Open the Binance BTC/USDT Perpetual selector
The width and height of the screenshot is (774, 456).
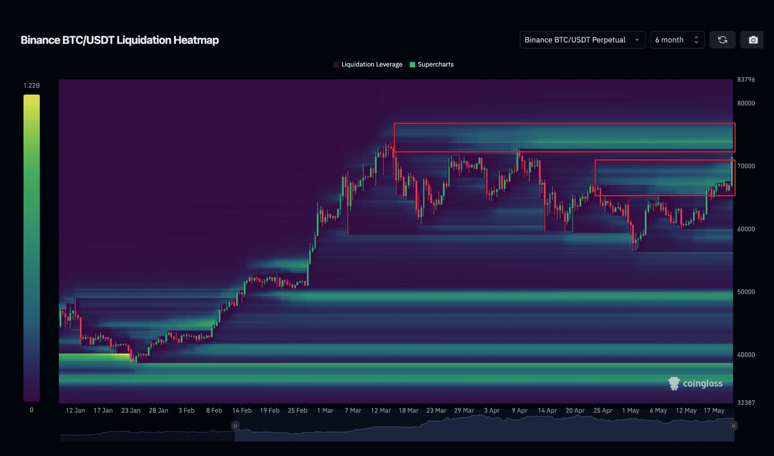coord(574,40)
